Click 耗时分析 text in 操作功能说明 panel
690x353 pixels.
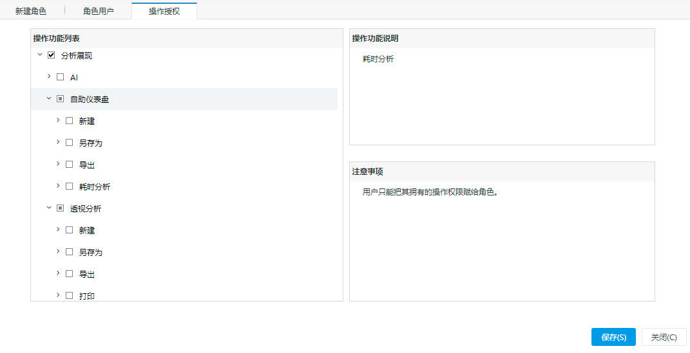coord(378,59)
